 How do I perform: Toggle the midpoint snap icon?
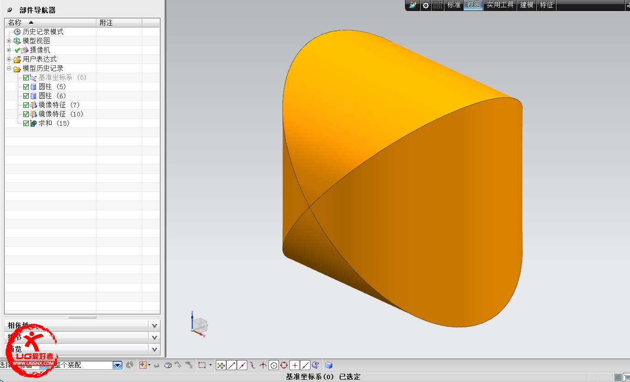tap(242, 365)
